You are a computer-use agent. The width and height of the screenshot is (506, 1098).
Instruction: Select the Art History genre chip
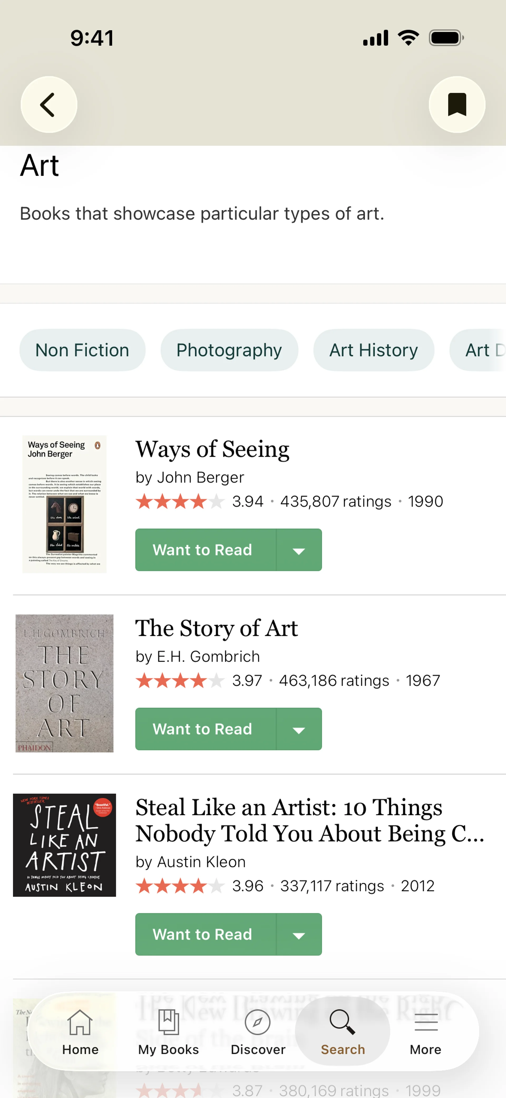click(x=373, y=350)
